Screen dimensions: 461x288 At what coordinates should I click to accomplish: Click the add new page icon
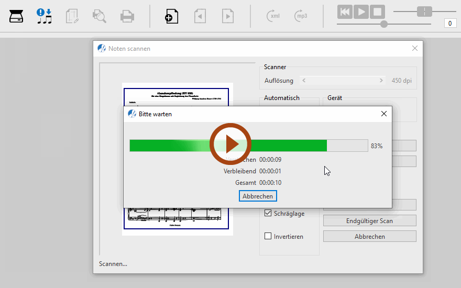tap(171, 16)
